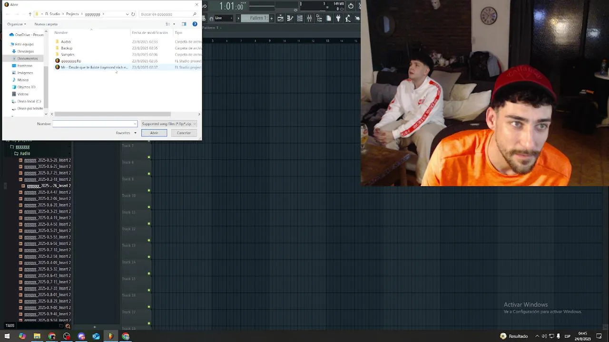This screenshot has height=342, width=609.
Task: Click the horizontal scrollbar in the file list
Action: (x=112, y=114)
